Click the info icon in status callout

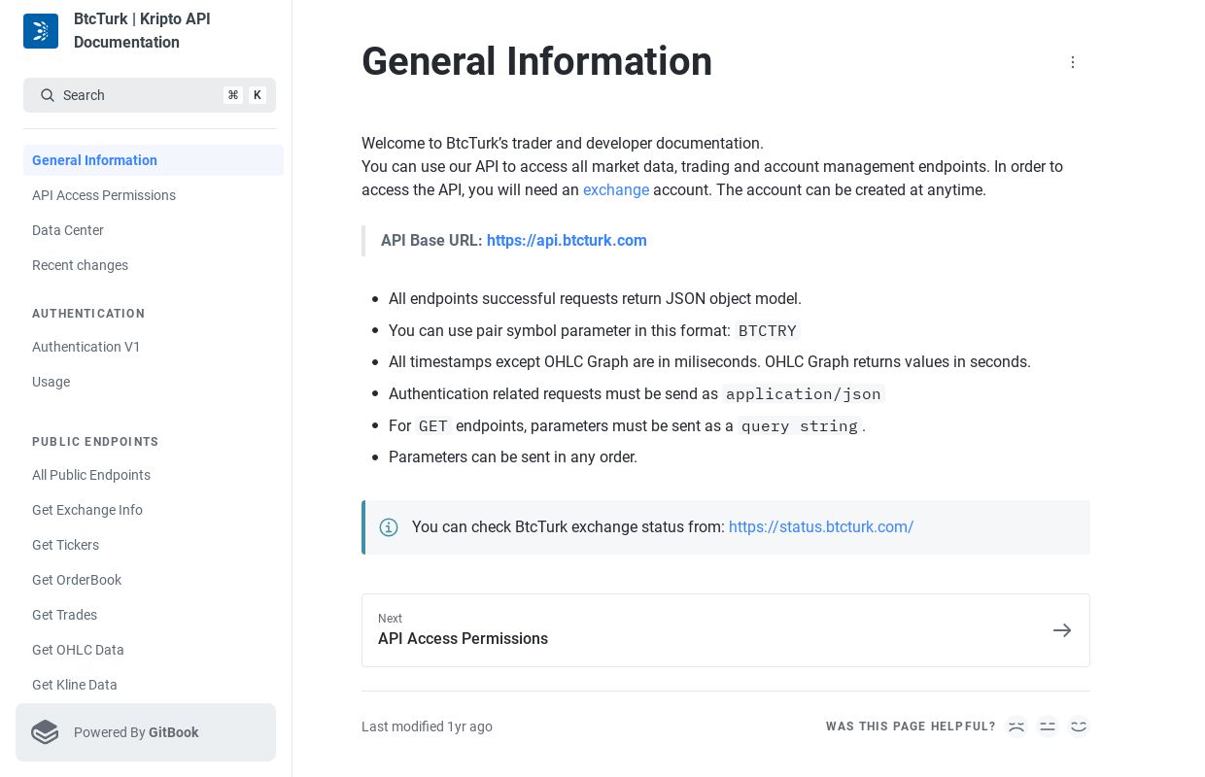(389, 527)
